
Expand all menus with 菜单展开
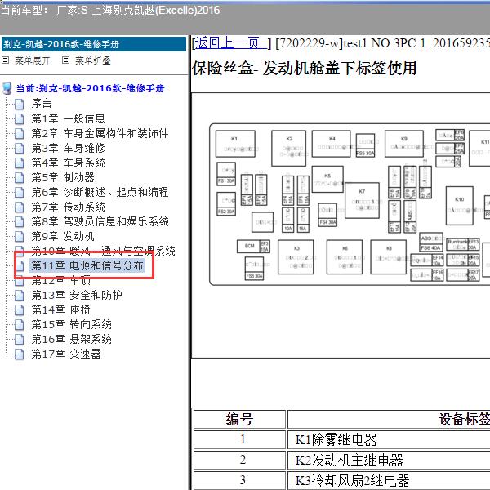(33, 60)
